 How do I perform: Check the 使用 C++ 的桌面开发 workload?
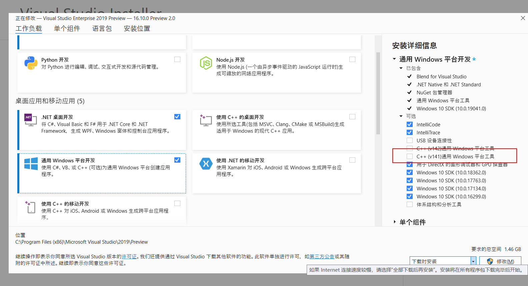coord(352,117)
